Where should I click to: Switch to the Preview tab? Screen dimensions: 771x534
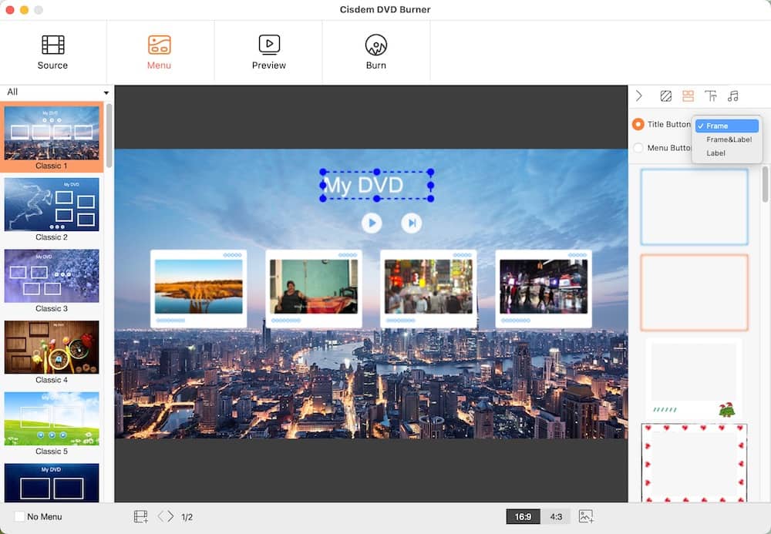click(x=268, y=50)
